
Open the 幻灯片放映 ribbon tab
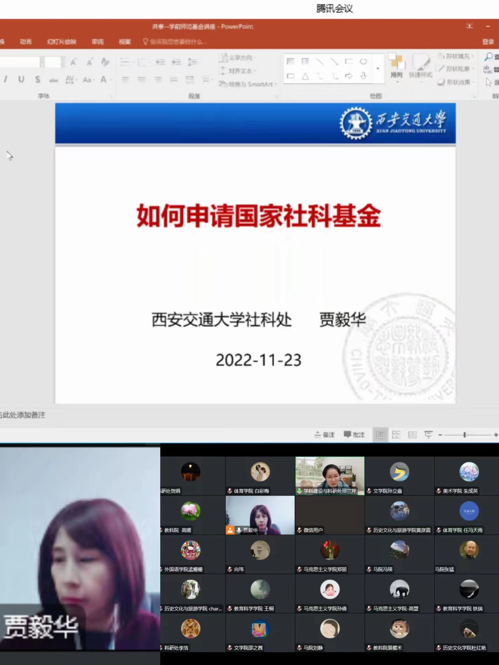[62, 42]
